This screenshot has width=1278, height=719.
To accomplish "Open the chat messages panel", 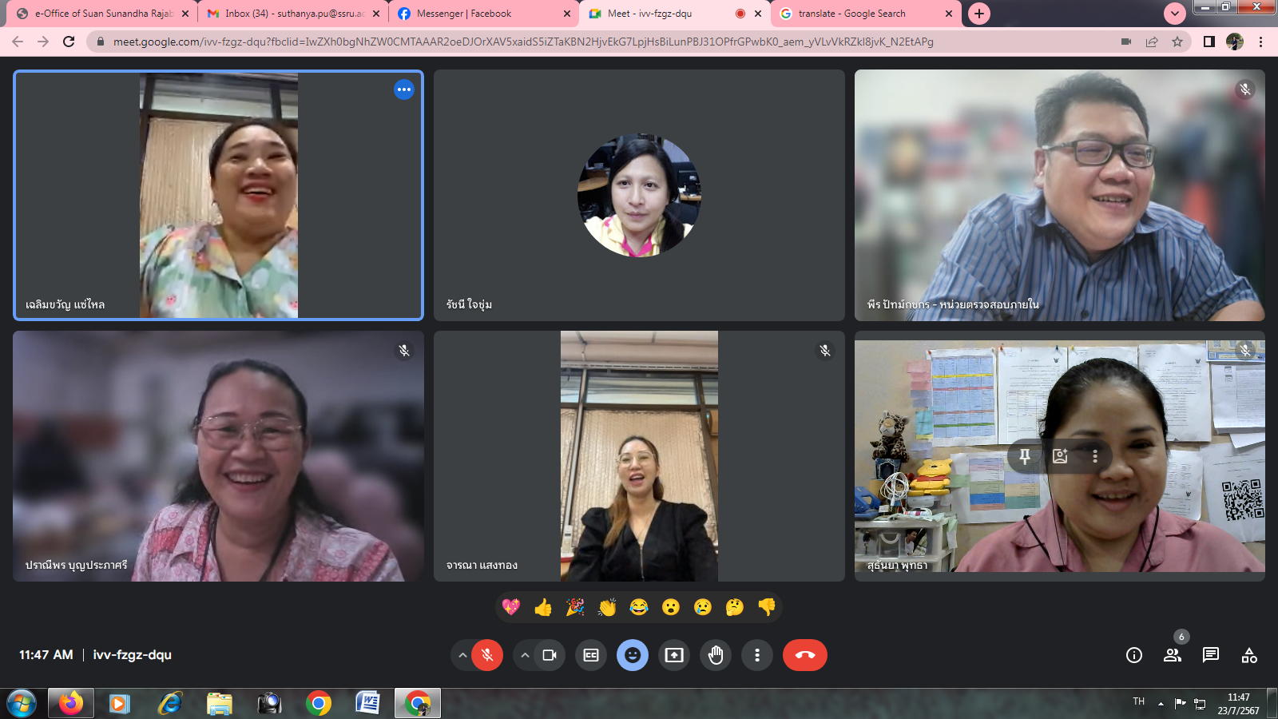I will pos(1210,655).
